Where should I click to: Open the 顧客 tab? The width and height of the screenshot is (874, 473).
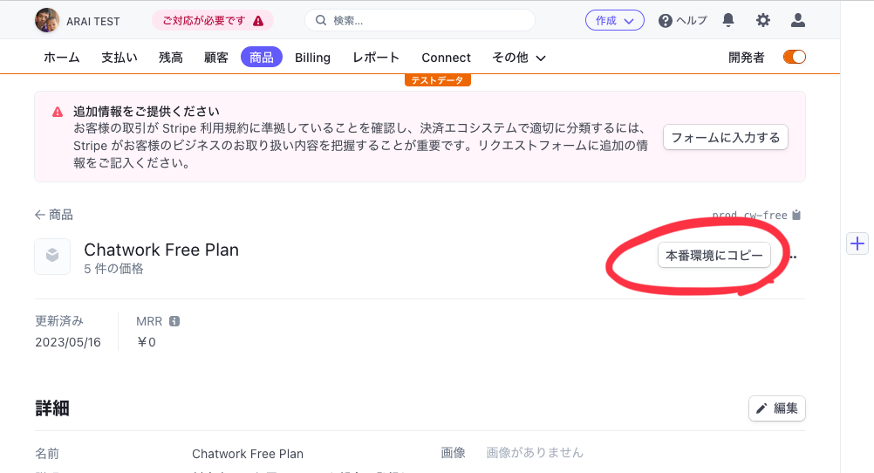pos(215,58)
